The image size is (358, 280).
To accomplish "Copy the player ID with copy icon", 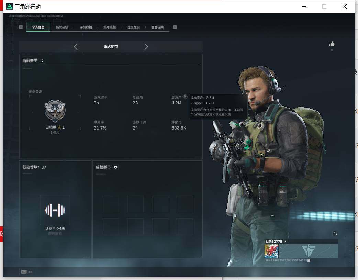I will point(309,260).
